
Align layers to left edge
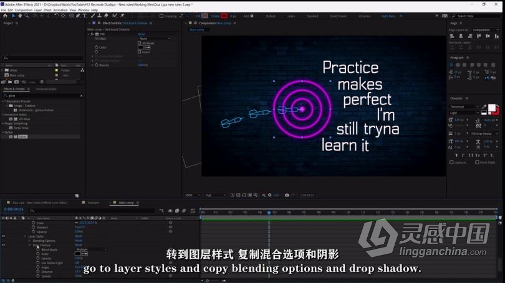coord(452,36)
